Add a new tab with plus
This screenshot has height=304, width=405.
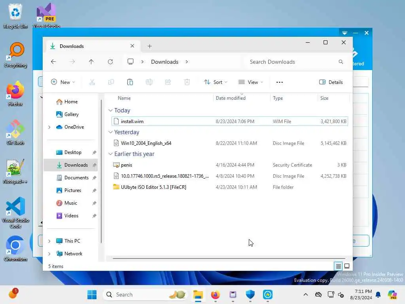point(150,46)
